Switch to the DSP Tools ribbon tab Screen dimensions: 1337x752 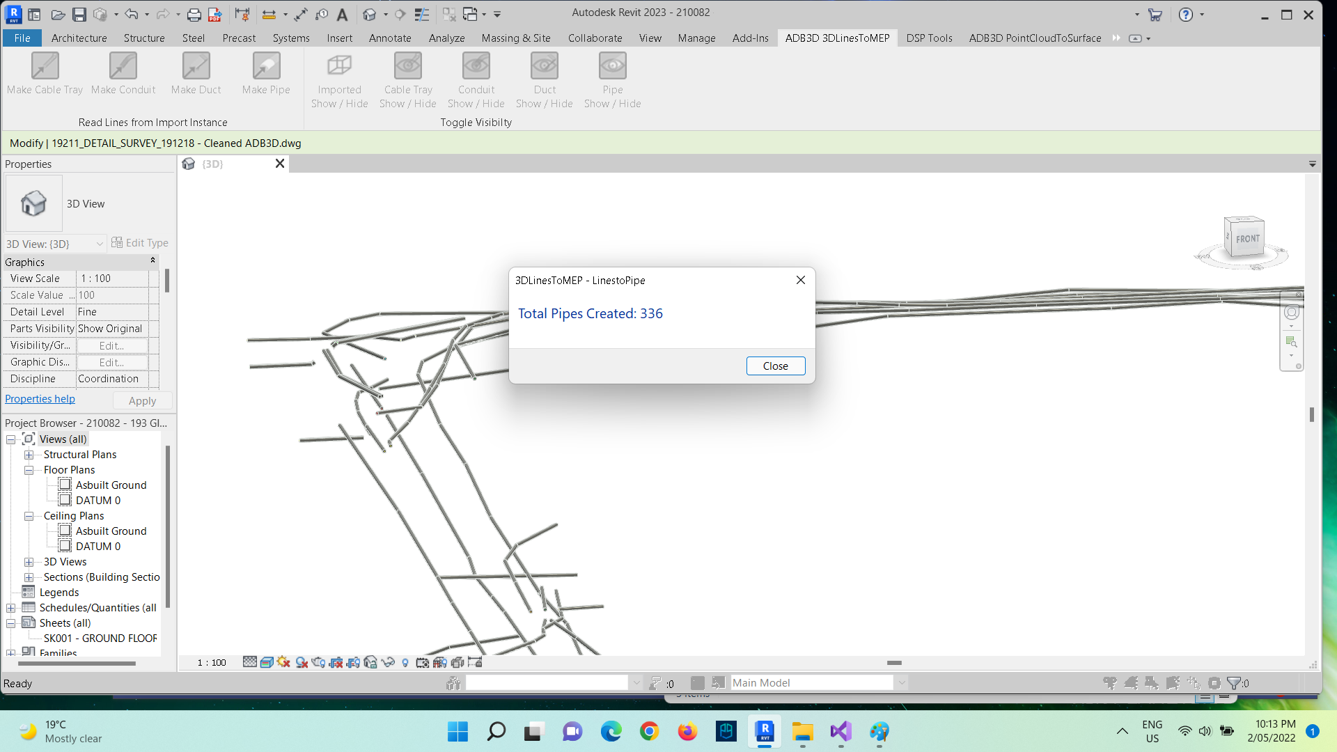click(929, 38)
